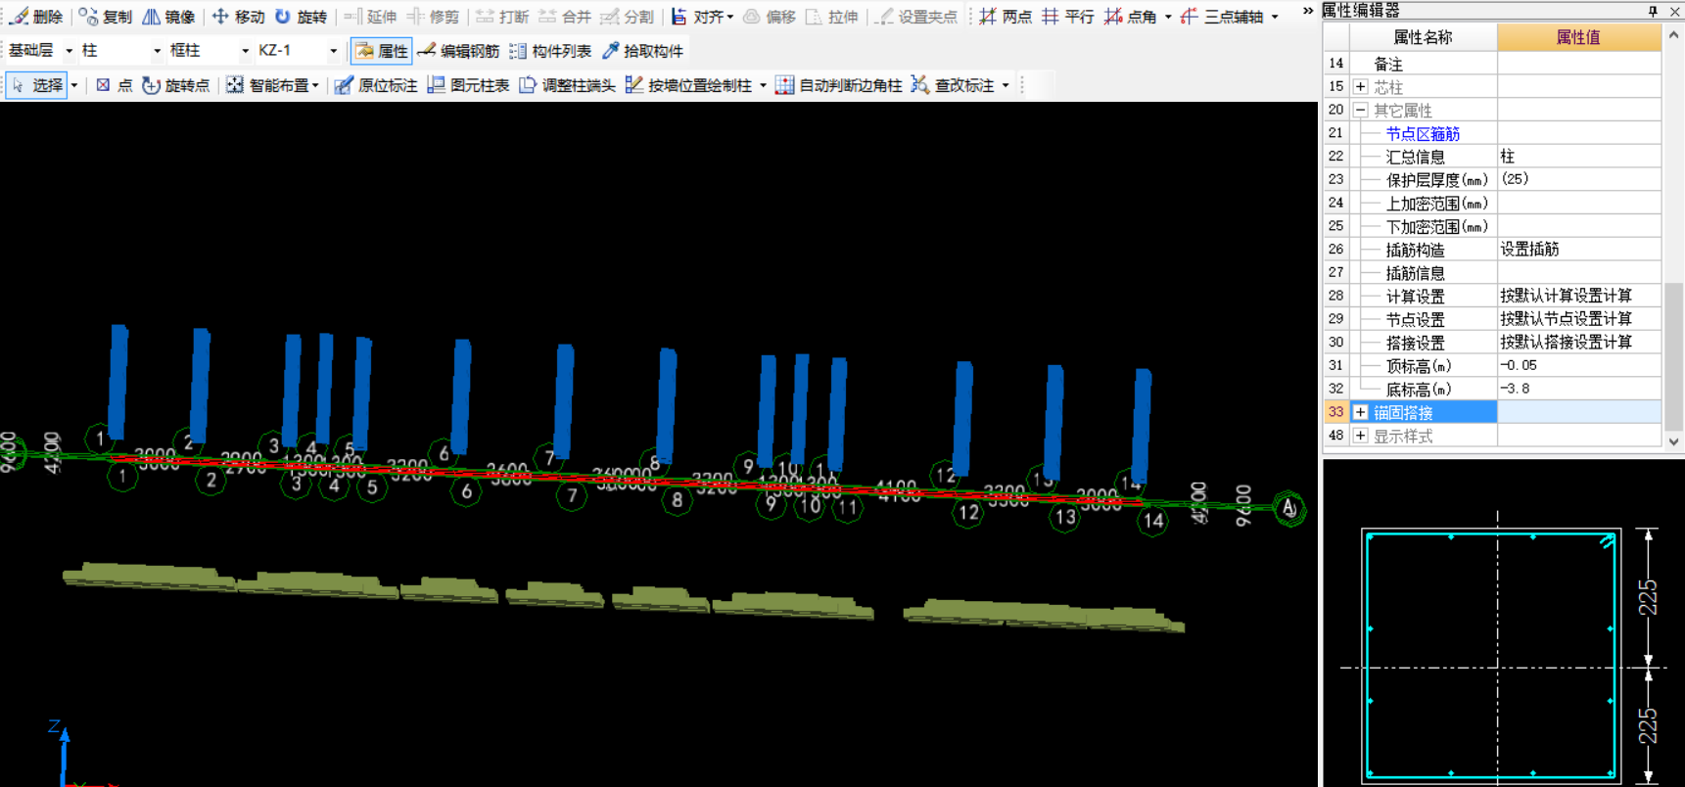1685x787 pixels.
Task: Click the 点角 axis tool
Action: (x=1131, y=17)
